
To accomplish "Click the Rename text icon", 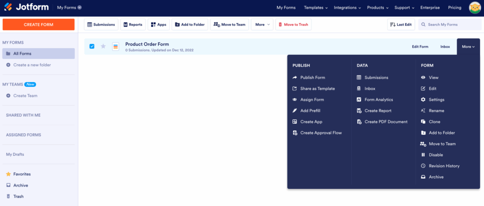I will click(423, 111).
